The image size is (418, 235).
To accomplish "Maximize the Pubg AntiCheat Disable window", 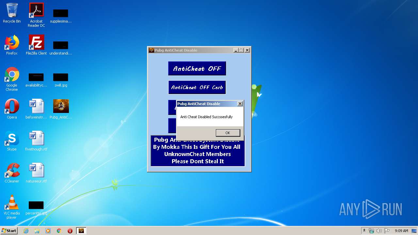I will pos(241,50).
